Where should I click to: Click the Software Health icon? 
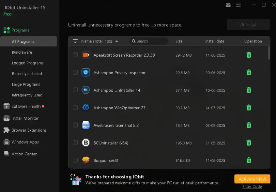point(6,106)
